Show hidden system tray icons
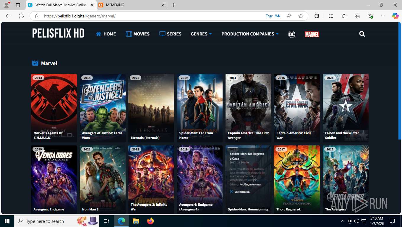 click(343, 221)
